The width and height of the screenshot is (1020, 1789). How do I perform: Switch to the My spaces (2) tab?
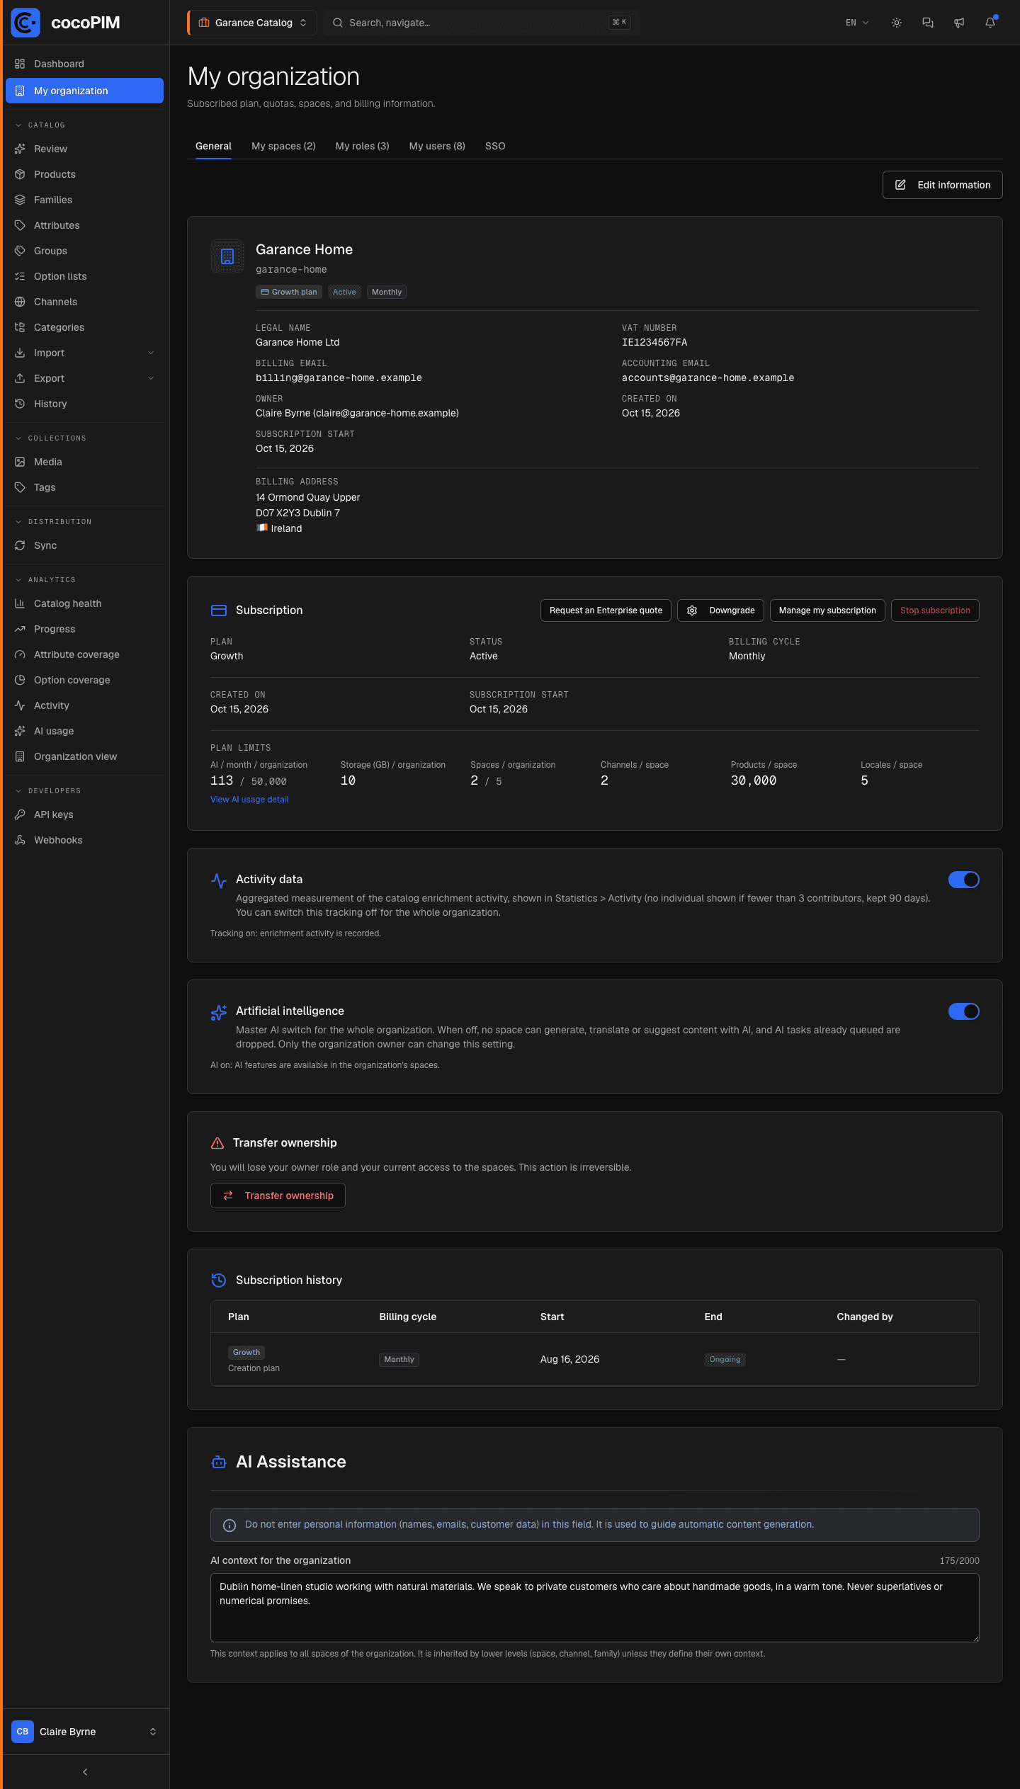283,146
